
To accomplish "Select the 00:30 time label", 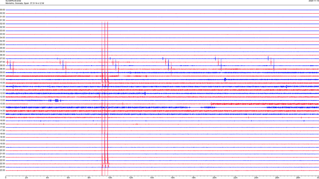I will (x=3, y=13).
